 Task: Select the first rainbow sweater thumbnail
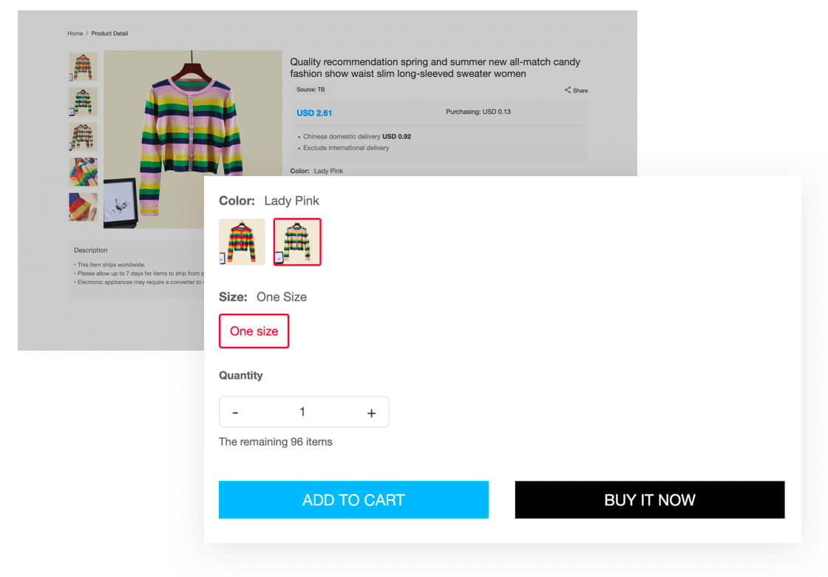pyautogui.click(x=83, y=67)
